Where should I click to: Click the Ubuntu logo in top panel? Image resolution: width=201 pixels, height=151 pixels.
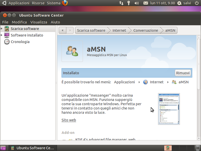click(x=4, y=3)
